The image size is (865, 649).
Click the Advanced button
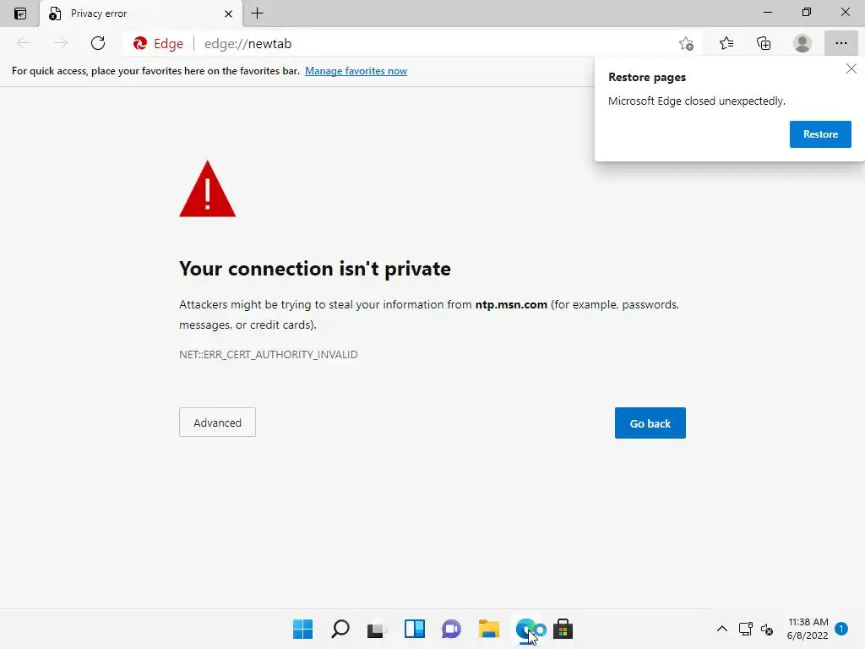(x=217, y=423)
